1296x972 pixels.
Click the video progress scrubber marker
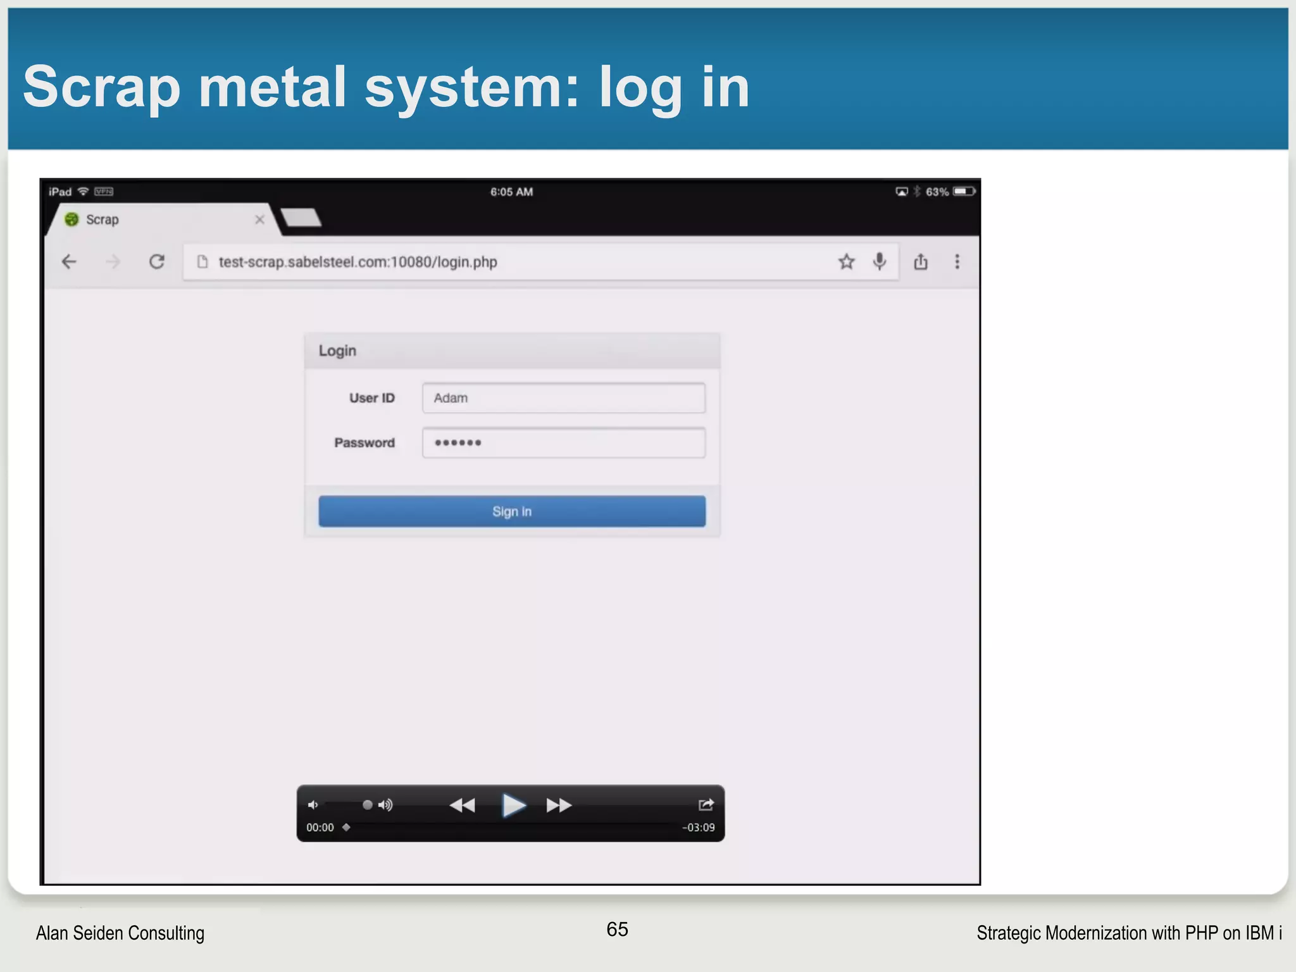pos(346,827)
